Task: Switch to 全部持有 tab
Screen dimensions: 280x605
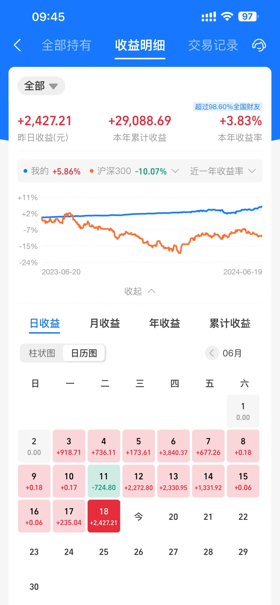Action: point(66,45)
